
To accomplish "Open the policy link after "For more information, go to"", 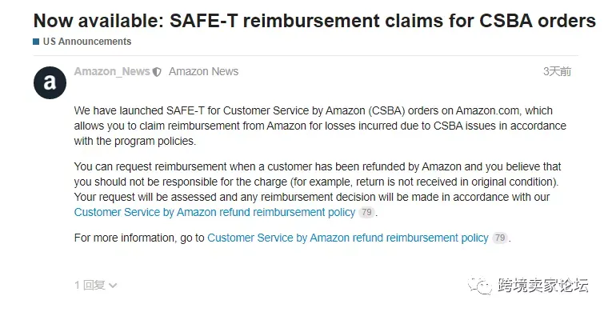I will [x=348, y=238].
